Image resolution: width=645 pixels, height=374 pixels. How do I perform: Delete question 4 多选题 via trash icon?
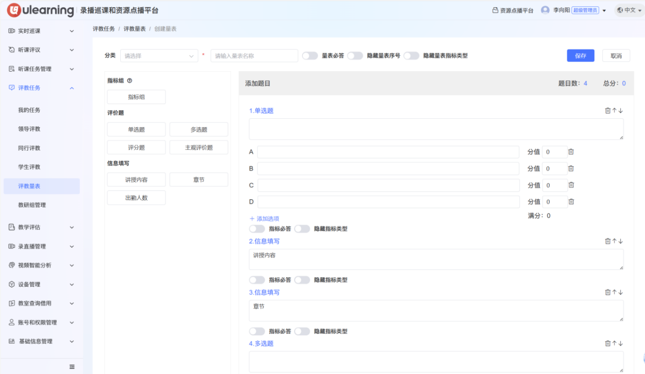(607, 344)
